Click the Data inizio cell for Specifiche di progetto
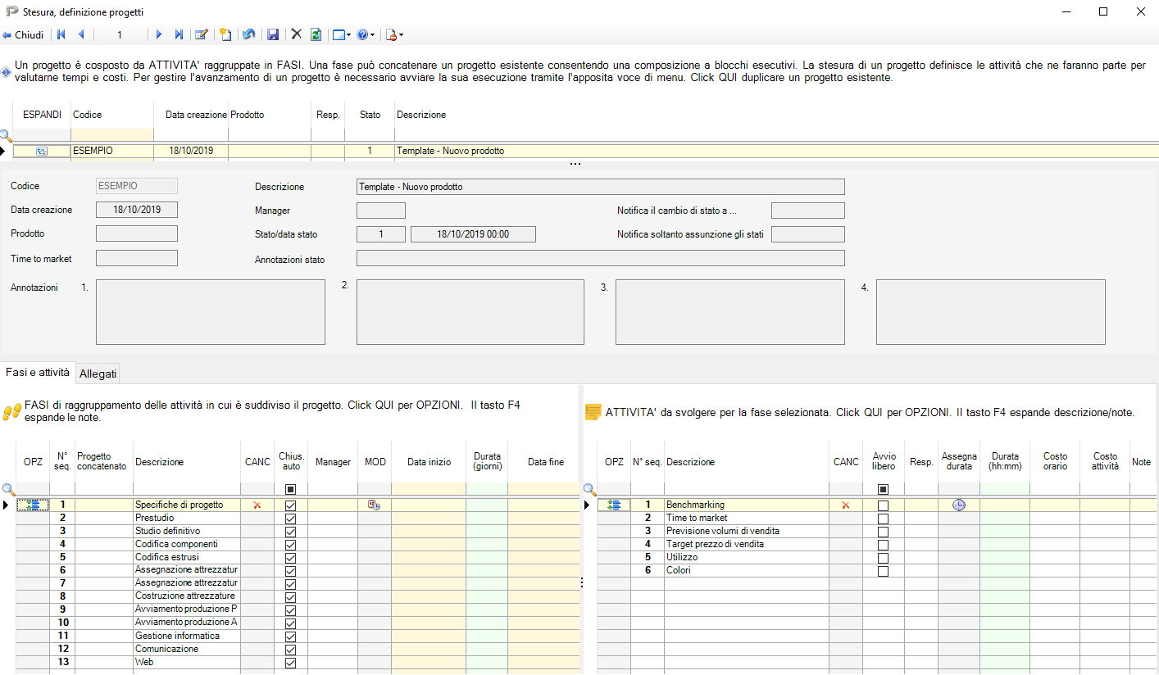The width and height of the screenshot is (1159, 675). coord(429,505)
